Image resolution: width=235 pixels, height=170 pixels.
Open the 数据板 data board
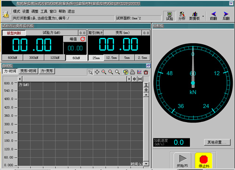tap(194, 16)
